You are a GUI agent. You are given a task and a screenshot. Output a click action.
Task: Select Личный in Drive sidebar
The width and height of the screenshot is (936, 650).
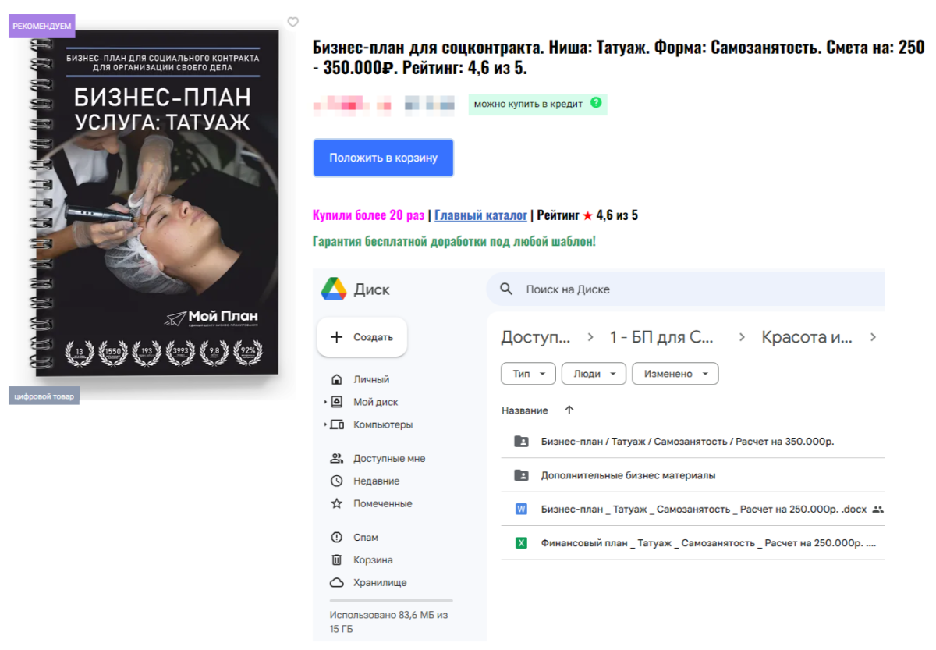(x=370, y=380)
